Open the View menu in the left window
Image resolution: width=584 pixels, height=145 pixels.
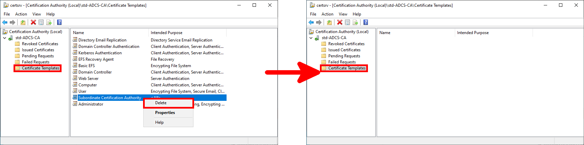pos(37,14)
